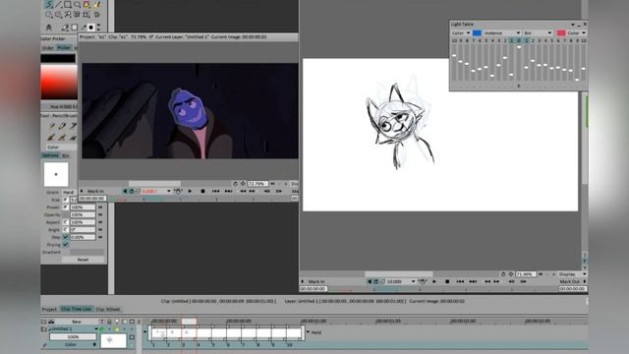Viewport: 629px width, 354px height.
Task: Open the Bin dropdown in Light Table
Action: point(538,32)
